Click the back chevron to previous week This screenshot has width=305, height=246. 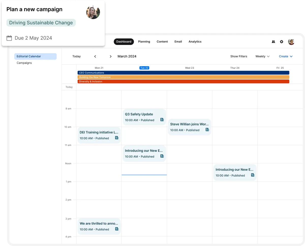pos(95,56)
